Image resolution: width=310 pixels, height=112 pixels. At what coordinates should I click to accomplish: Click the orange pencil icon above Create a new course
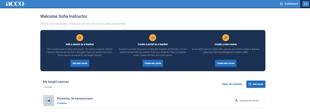pyautogui.click(x=226, y=38)
